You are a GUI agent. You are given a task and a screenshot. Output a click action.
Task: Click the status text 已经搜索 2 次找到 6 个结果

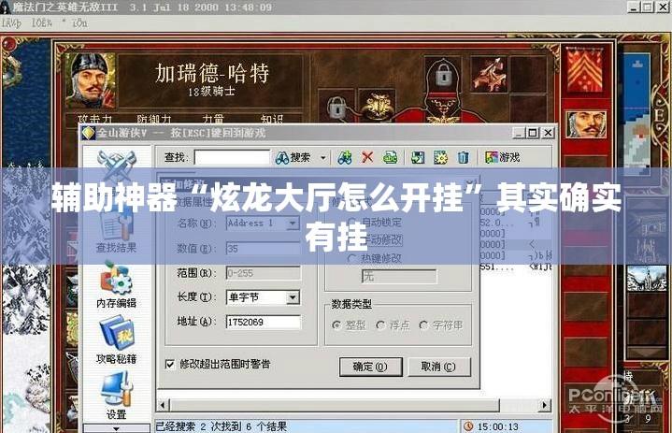click(x=222, y=426)
